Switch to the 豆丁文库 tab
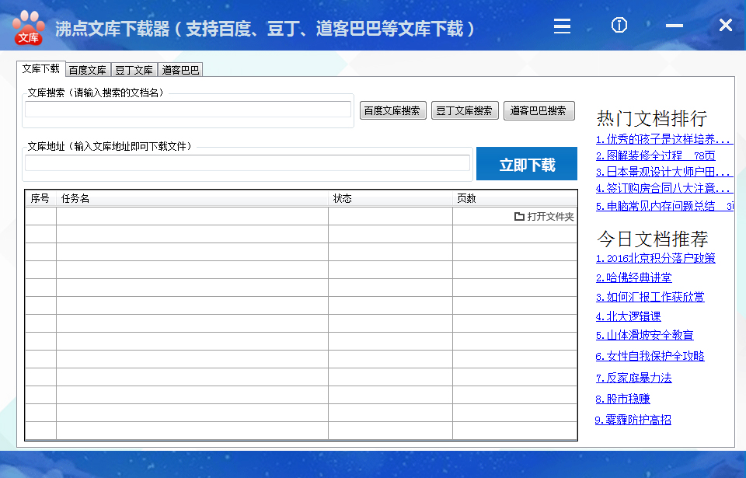The image size is (746, 478). [134, 70]
